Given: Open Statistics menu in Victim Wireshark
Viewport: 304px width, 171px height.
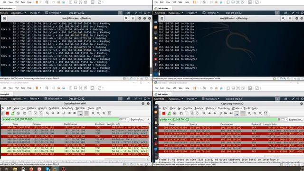Looking at the screenshot, I should (210, 108).
